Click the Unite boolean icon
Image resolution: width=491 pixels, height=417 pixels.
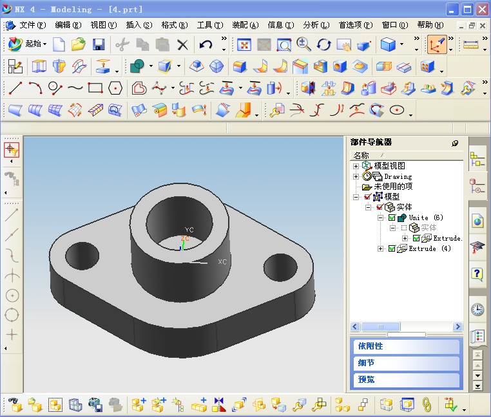(x=137, y=66)
